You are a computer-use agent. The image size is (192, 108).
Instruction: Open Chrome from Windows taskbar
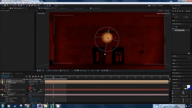(x=27, y=106)
